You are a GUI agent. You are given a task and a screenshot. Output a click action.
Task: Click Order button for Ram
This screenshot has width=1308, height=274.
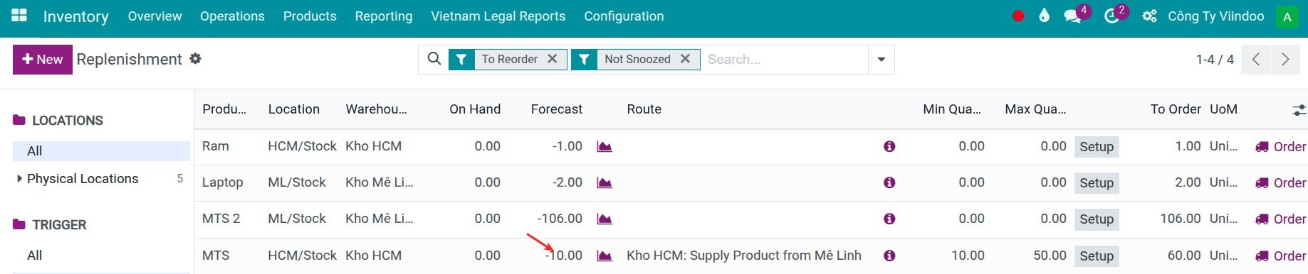tap(1281, 147)
